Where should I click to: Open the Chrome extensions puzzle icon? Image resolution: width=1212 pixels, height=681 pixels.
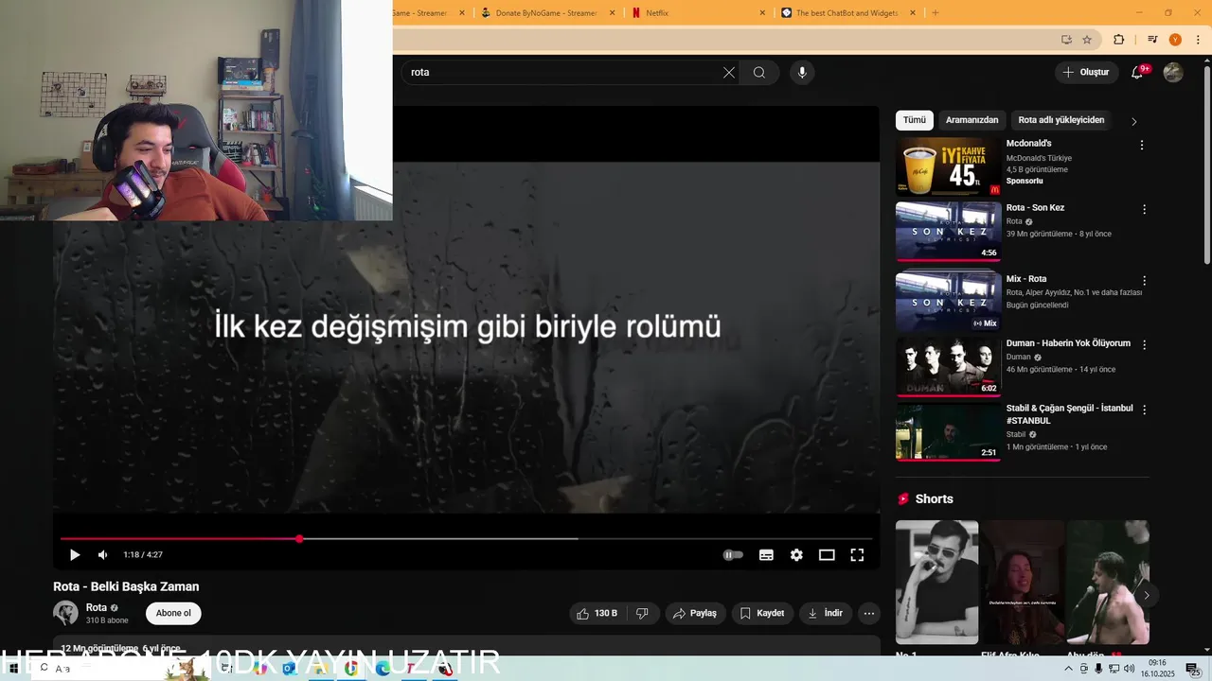pos(1118,40)
